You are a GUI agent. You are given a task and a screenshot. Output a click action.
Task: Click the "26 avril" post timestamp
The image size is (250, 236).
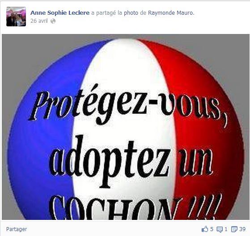[x=39, y=21]
